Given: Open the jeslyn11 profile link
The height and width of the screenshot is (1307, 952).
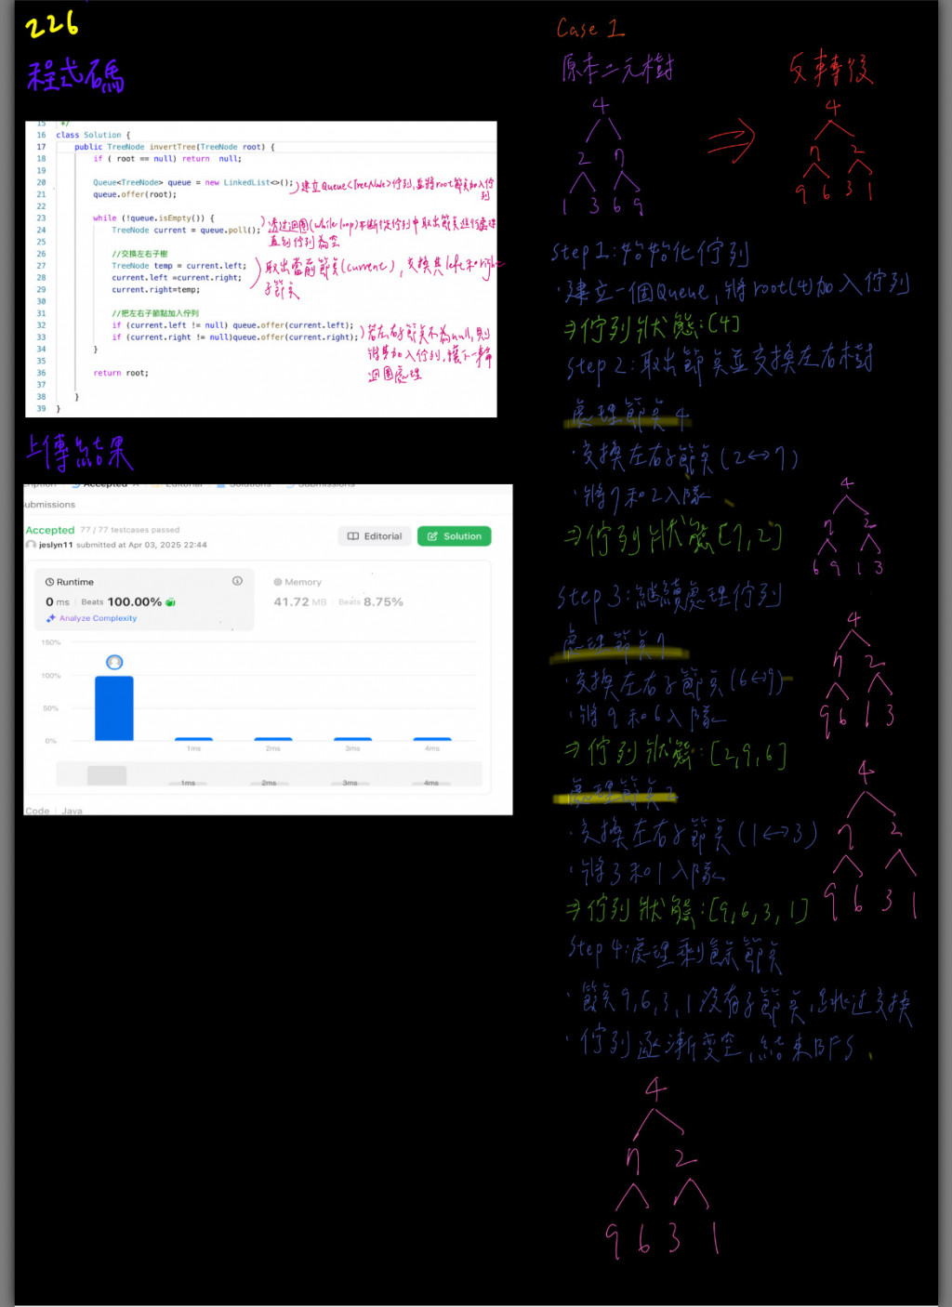Looking at the screenshot, I should pos(56,545).
